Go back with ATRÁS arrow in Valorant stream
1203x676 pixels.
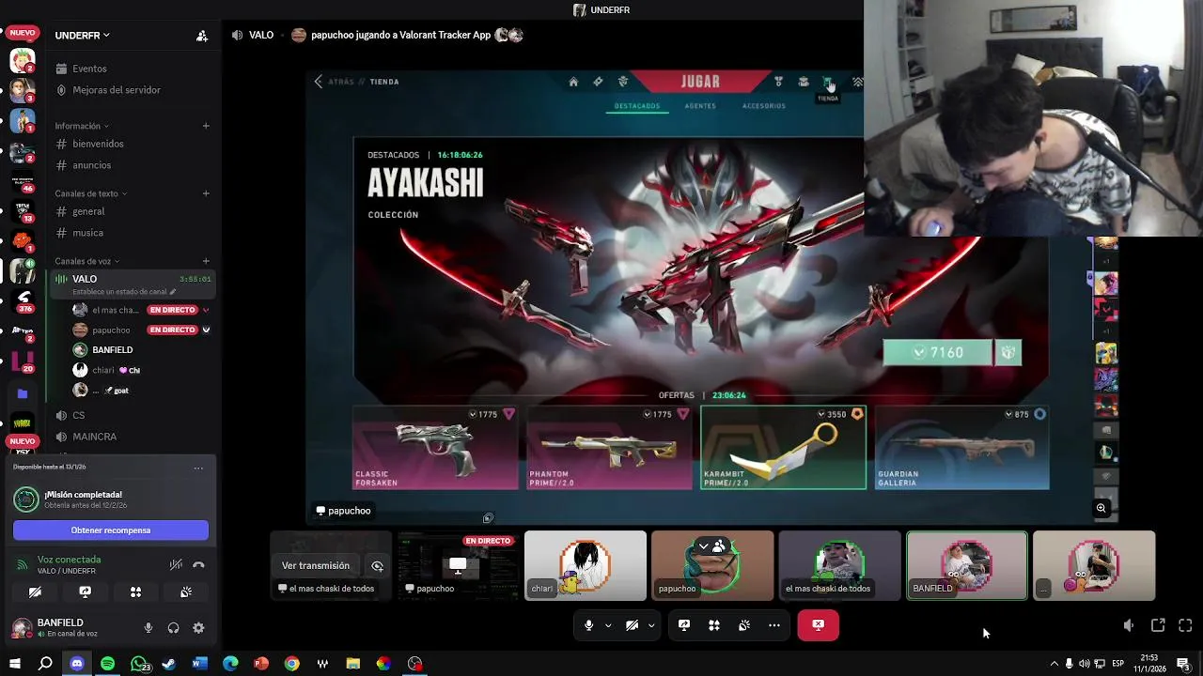coord(319,82)
